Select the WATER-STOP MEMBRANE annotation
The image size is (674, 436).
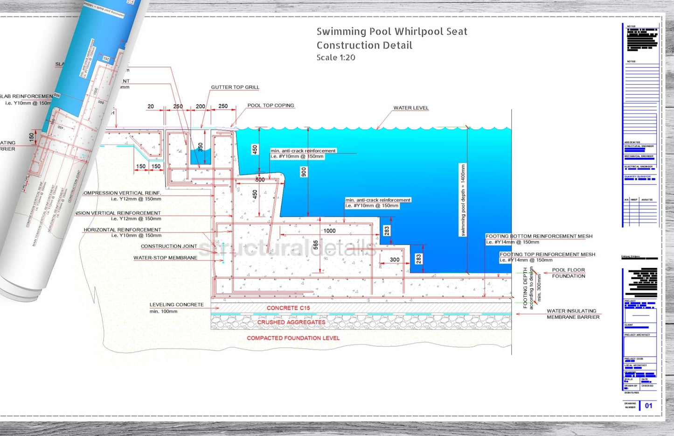tap(165, 258)
